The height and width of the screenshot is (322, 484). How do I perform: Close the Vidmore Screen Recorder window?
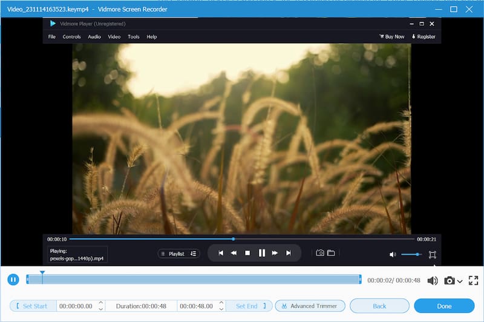pyautogui.click(x=469, y=9)
